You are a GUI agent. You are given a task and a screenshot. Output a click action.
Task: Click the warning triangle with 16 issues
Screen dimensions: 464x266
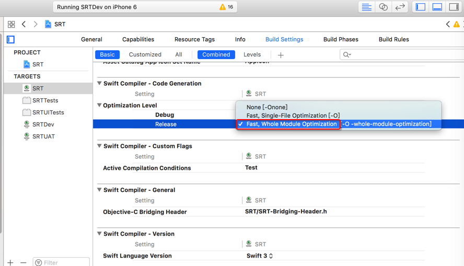(x=226, y=7)
